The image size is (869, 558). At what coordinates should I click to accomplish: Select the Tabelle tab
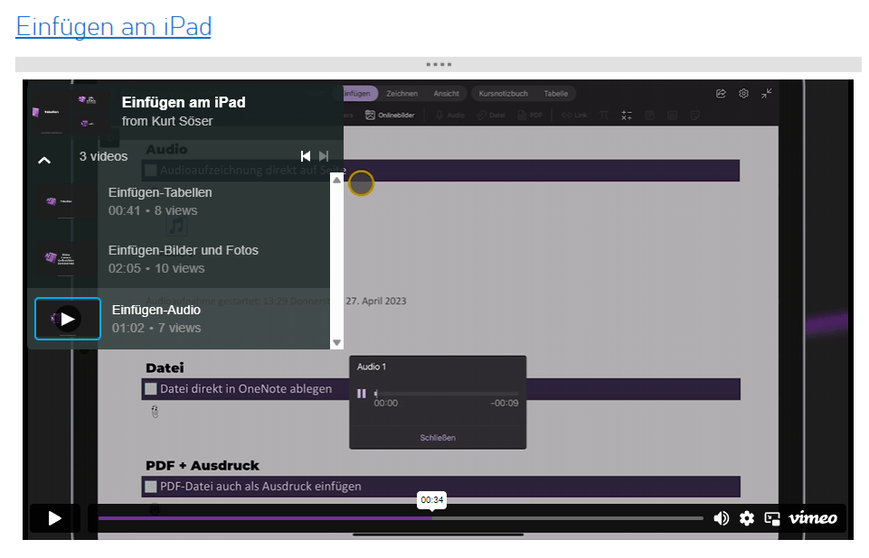point(556,94)
